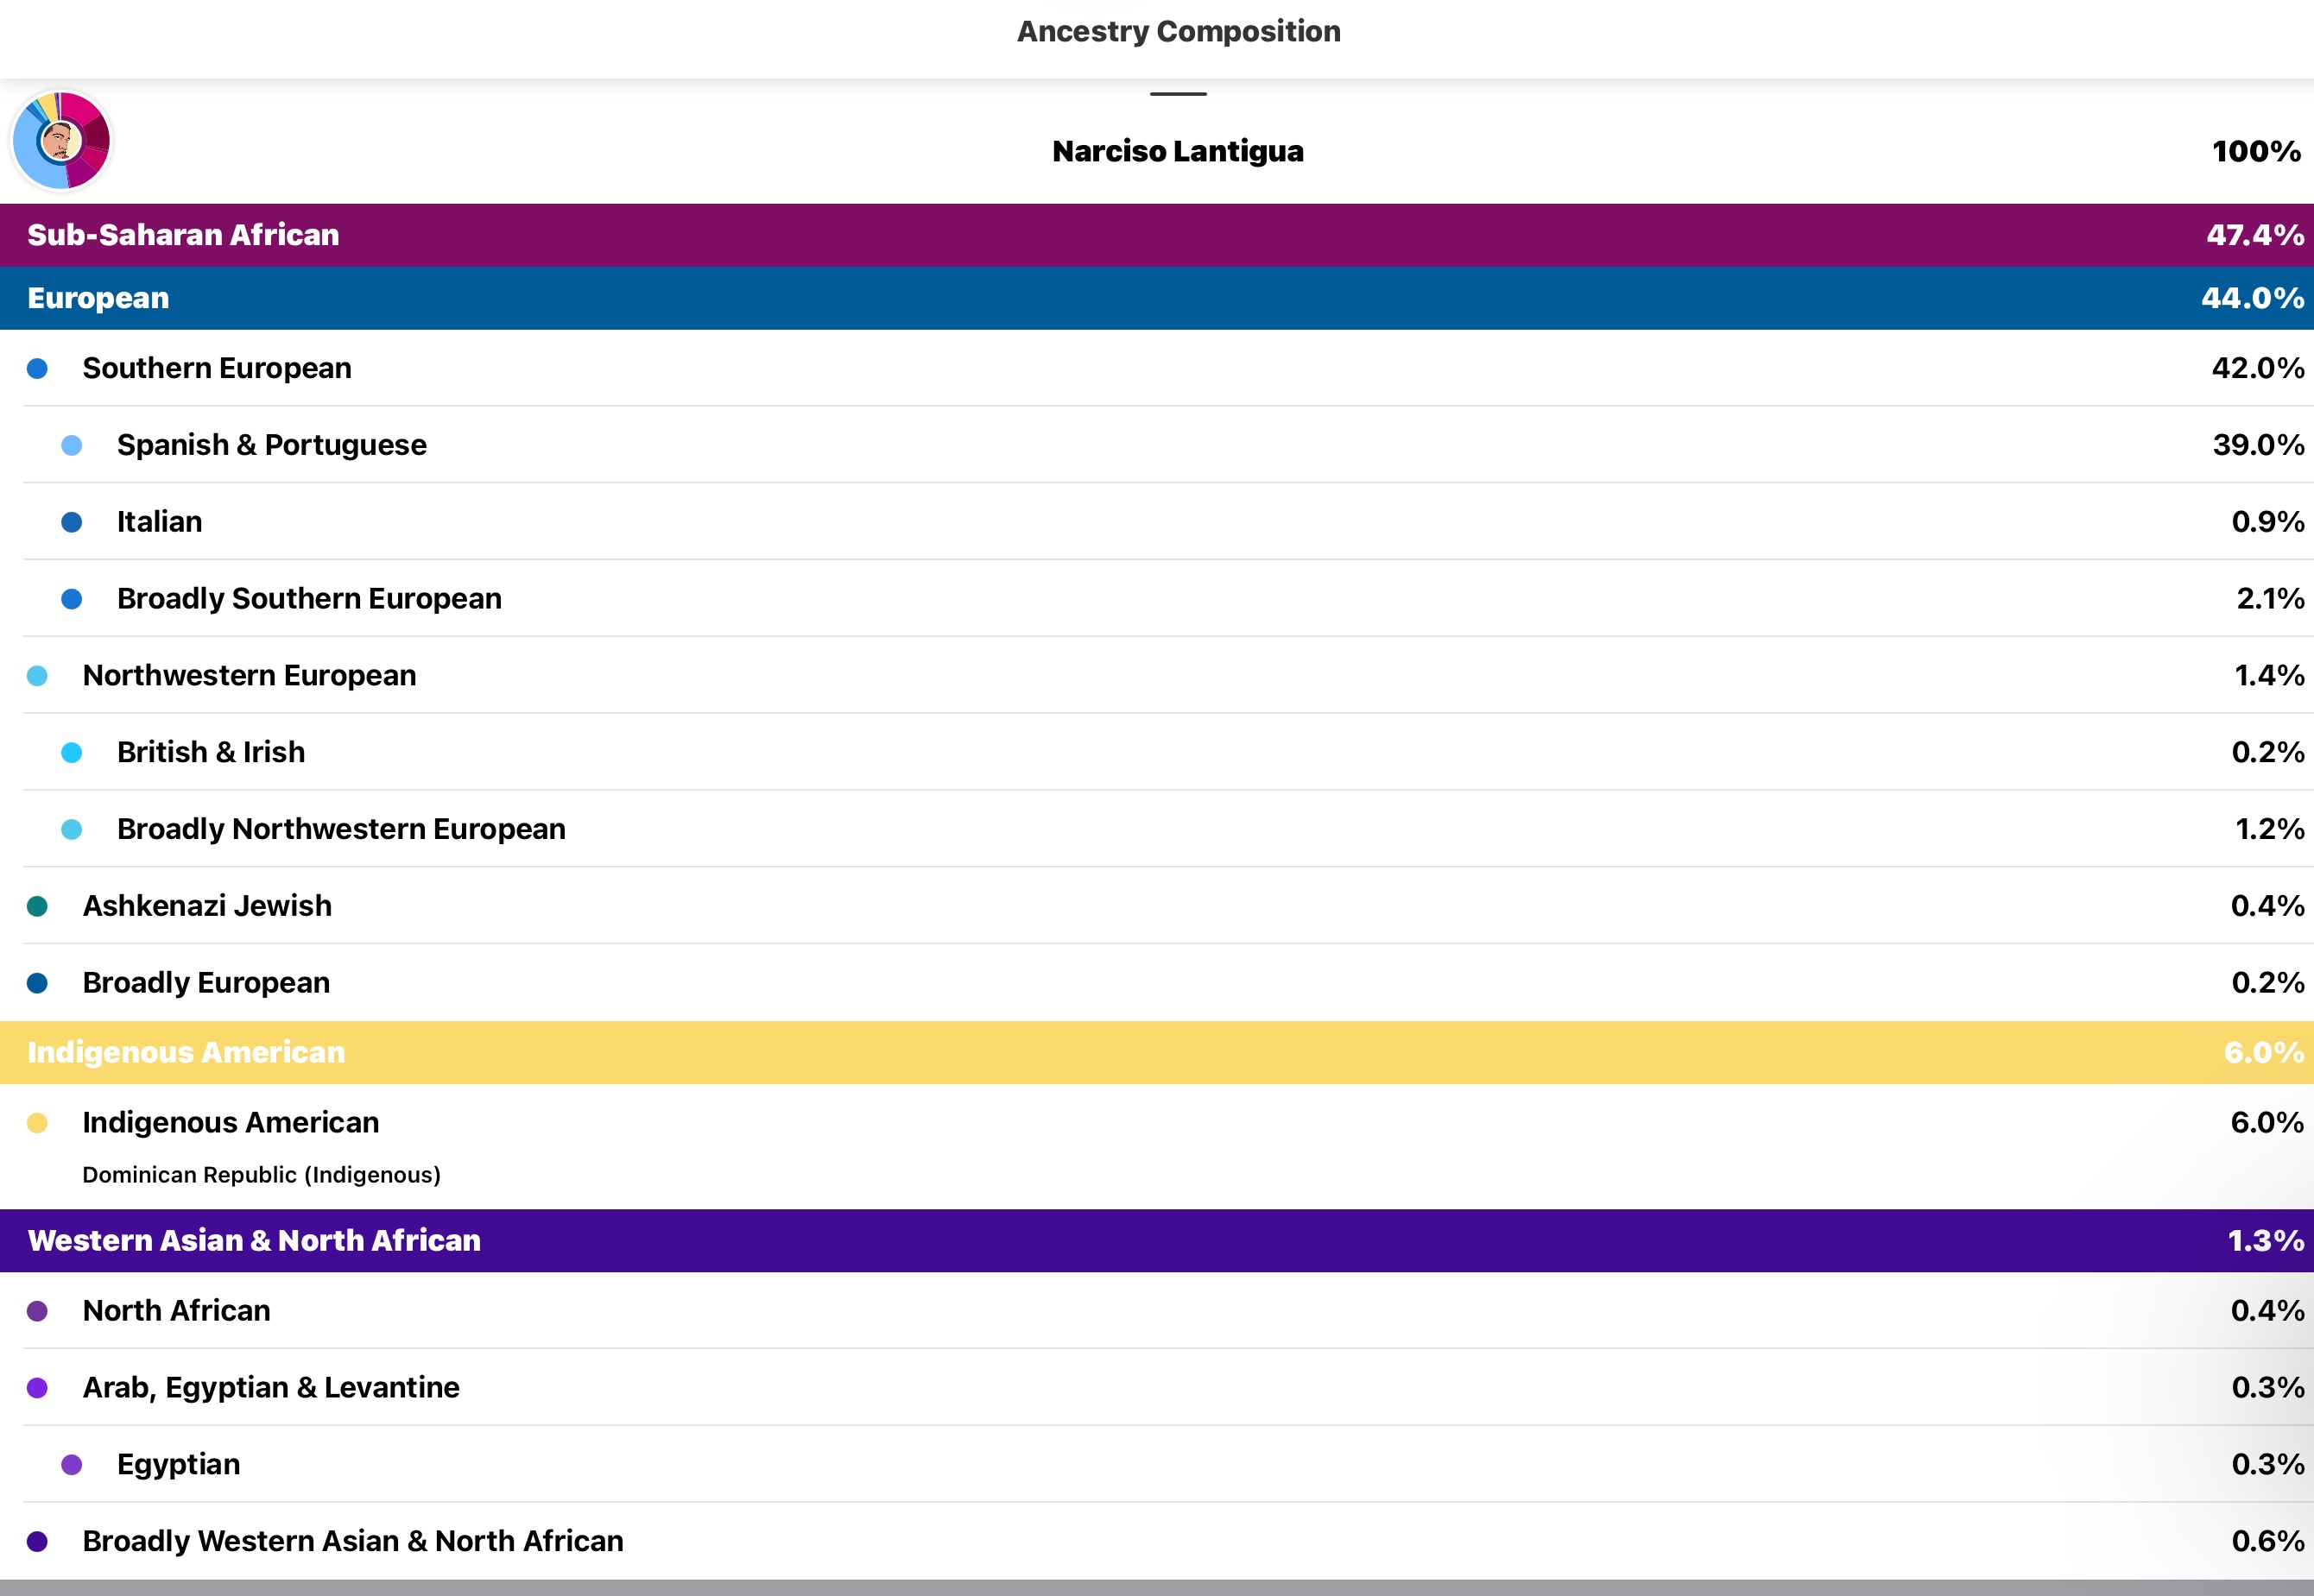This screenshot has height=1596, width=2314.
Task: Click the Italian color dot
Action: coord(72,522)
